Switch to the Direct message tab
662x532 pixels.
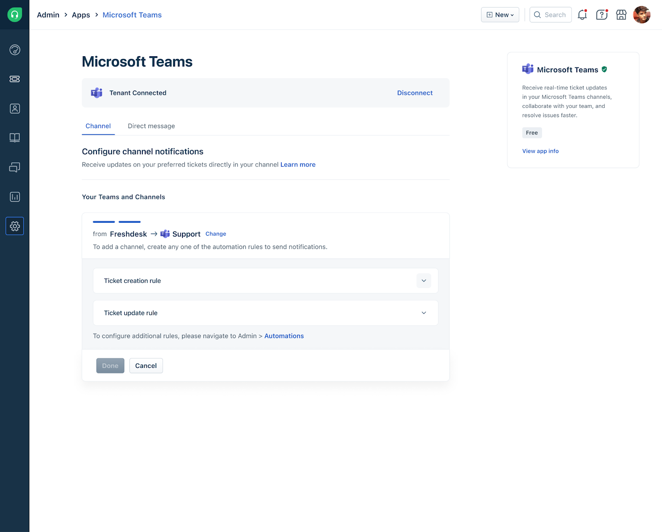point(151,126)
